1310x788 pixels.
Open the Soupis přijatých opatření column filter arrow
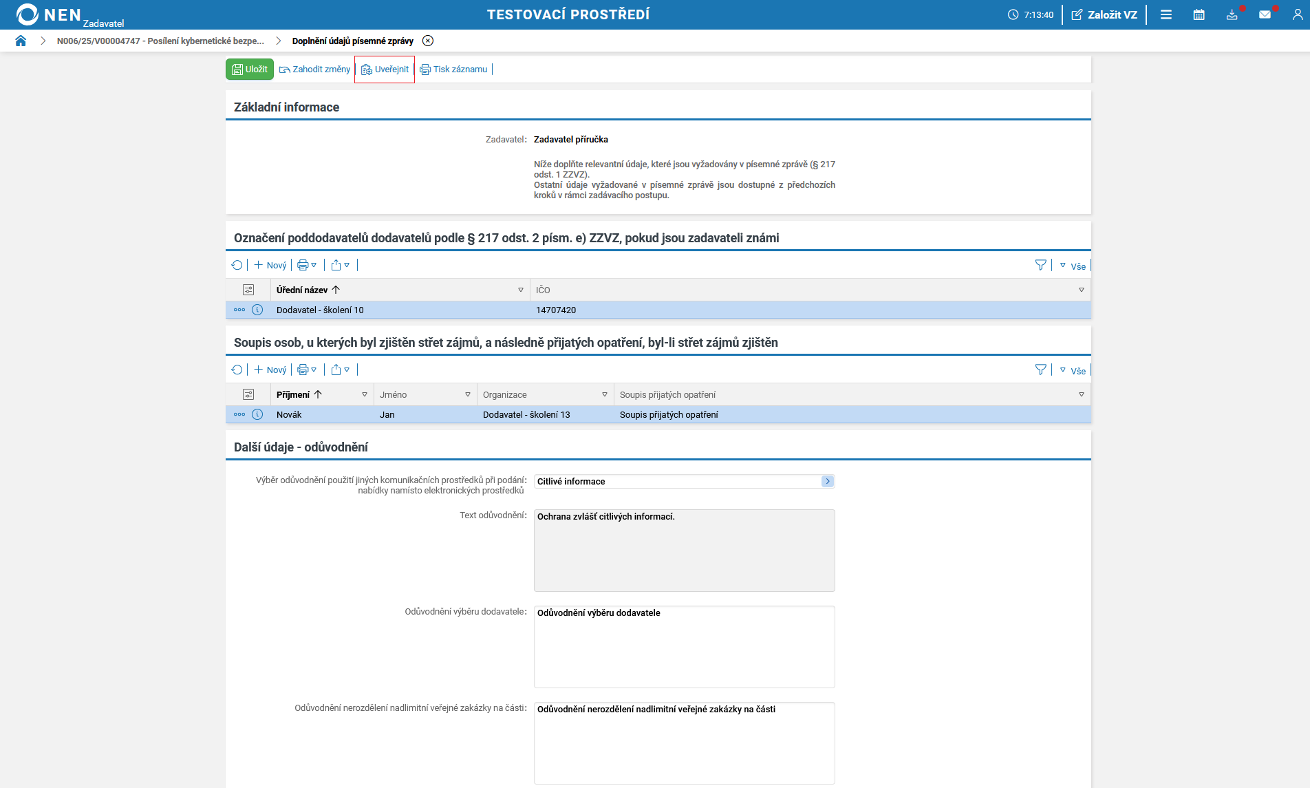pos(1082,394)
